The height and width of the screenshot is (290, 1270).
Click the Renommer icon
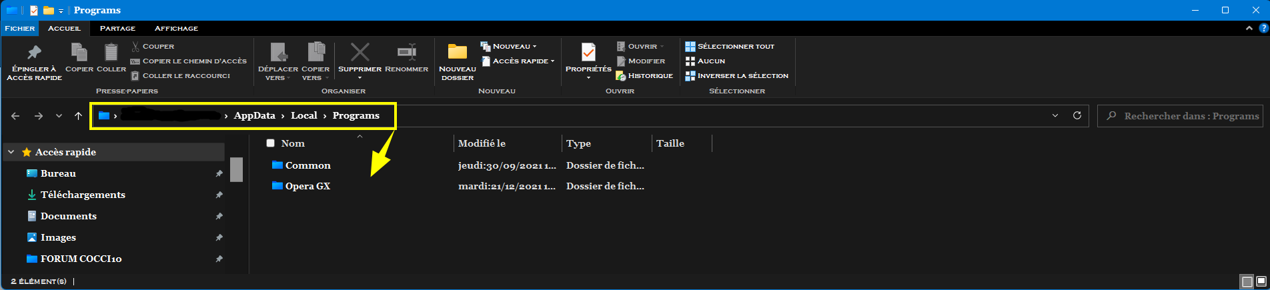(406, 52)
